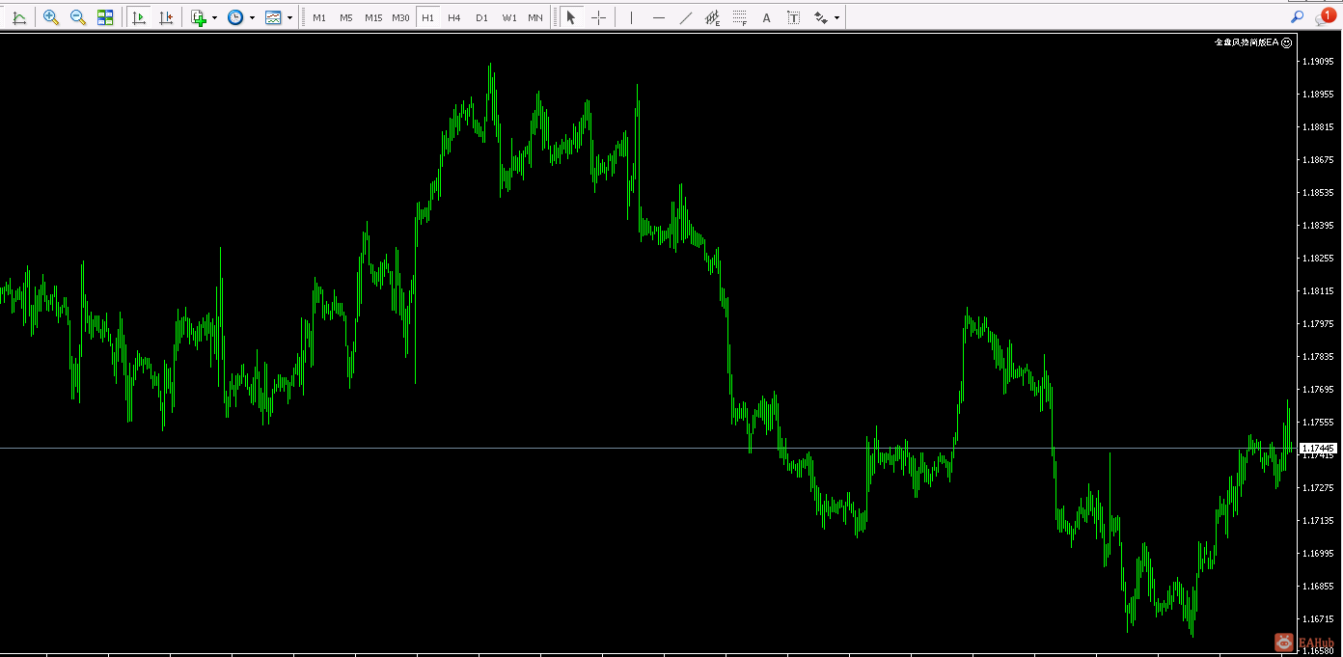This screenshot has height=657, width=1343.
Task: Select the trendline tool
Action: [x=686, y=17]
